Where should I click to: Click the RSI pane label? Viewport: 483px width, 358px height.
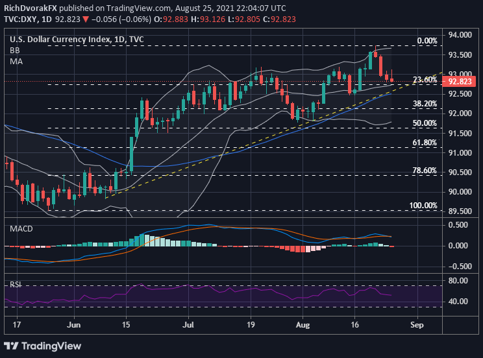coord(16,285)
